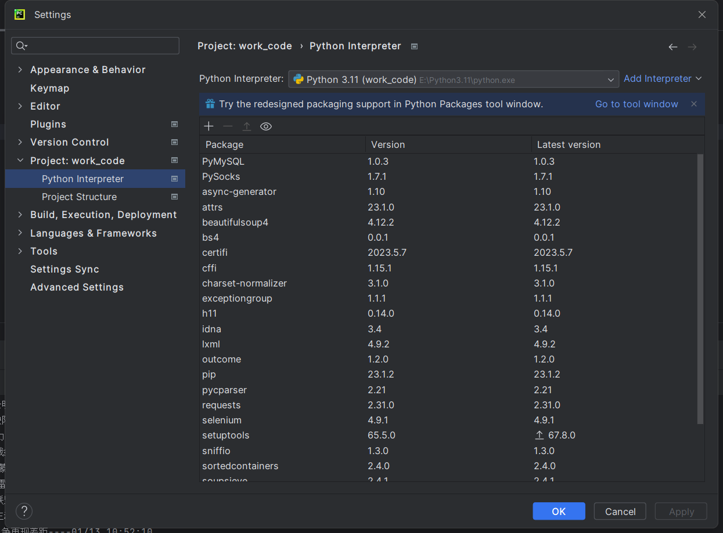Click project-level icon beside Plugins
This screenshot has width=723, height=533.
174,124
